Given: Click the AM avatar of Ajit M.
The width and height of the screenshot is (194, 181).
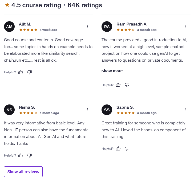Looking at the screenshot, I should pyautogui.click(x=9, y=27).
